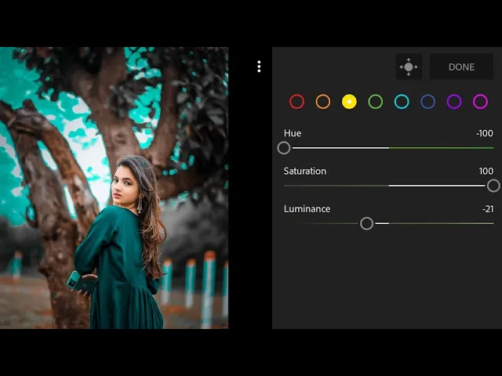The height and width of the screenshot is (376, 502).
Task: Select the blue color channel circle
Action: tap(428, 102)
